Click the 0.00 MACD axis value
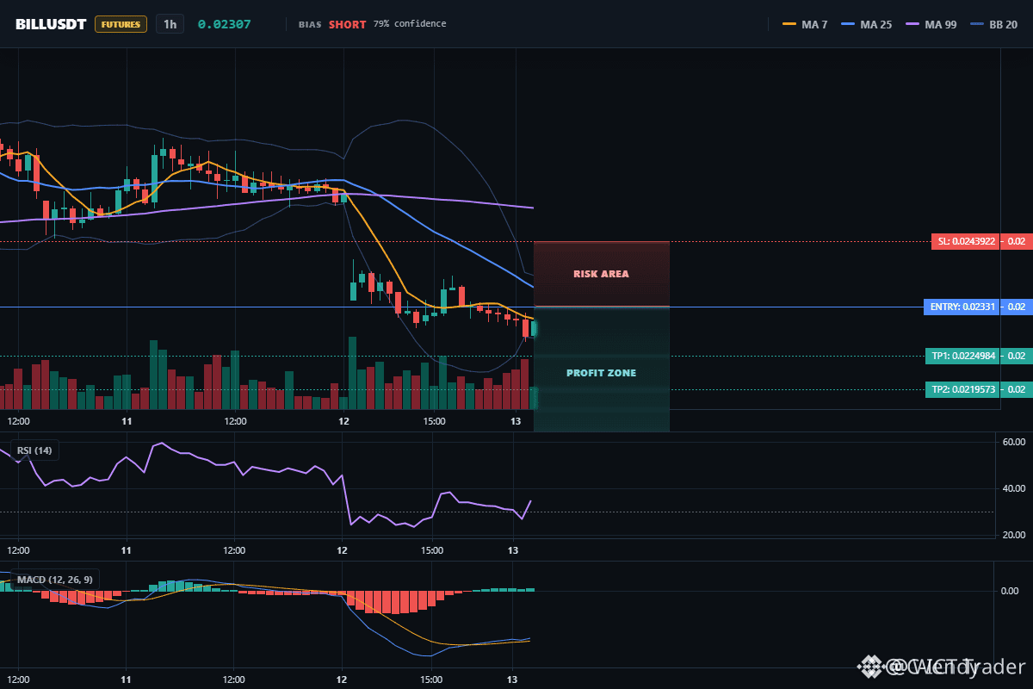This screenshot has height=689, width=1033. pos(1010,591)
